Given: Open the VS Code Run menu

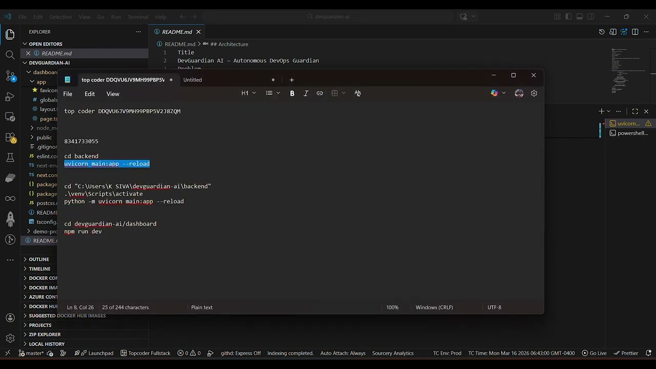Looking at the screenshot, I should tap(116, 17).
